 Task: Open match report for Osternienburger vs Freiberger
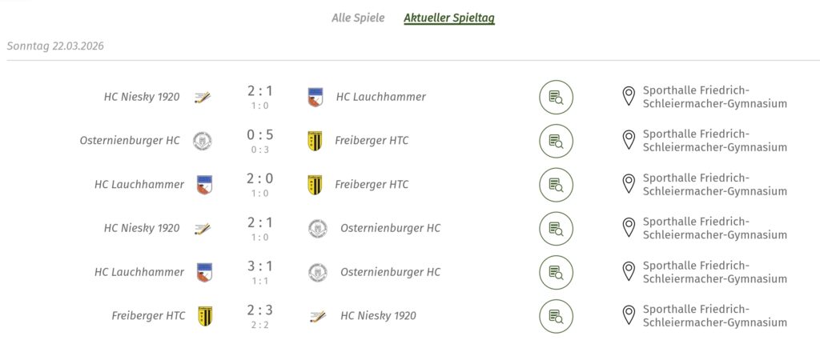(x=556, y=141)
